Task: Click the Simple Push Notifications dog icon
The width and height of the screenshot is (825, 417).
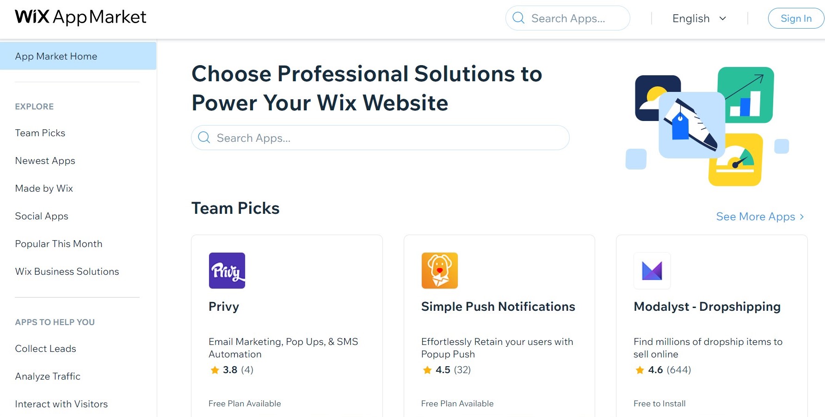Action: click(x=439, y=271)
